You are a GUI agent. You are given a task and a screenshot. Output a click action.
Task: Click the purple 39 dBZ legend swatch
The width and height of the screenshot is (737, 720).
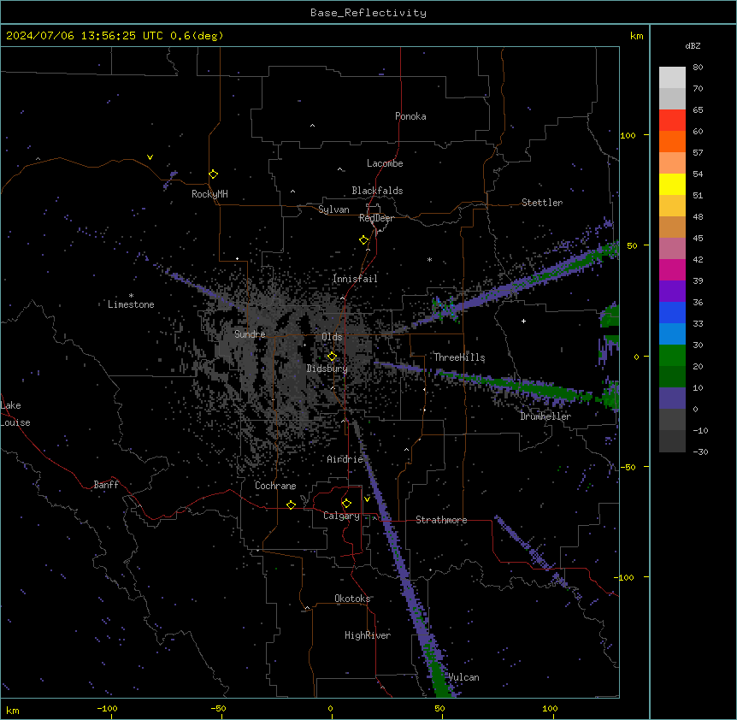(x=672, y=292)
